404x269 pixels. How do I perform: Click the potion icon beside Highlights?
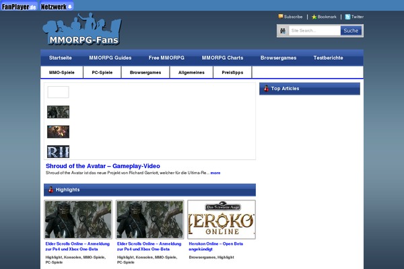click(50, 190)
